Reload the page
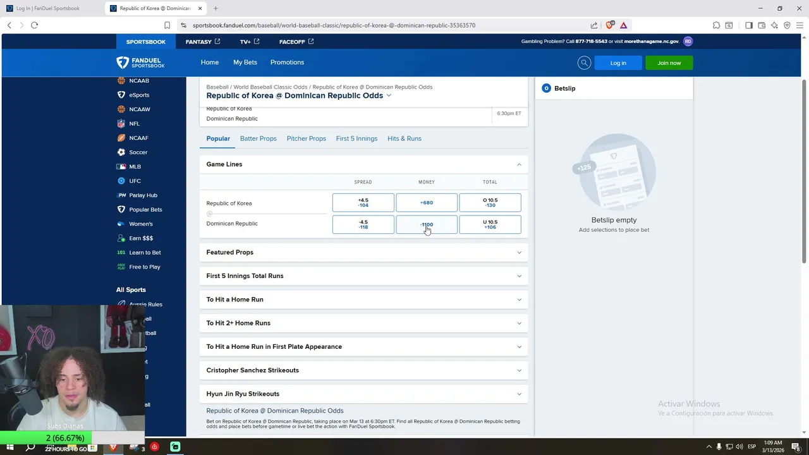This screenshot has width=809, height=455. click(34, 25)
